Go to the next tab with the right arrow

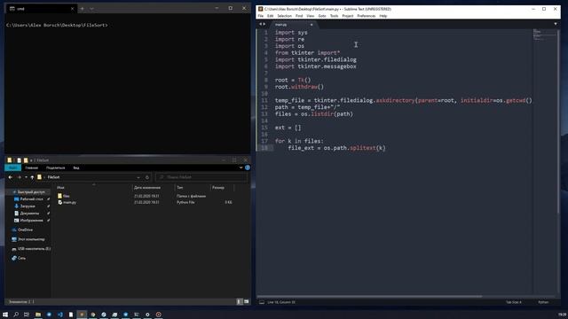click(x=264, y=24)
